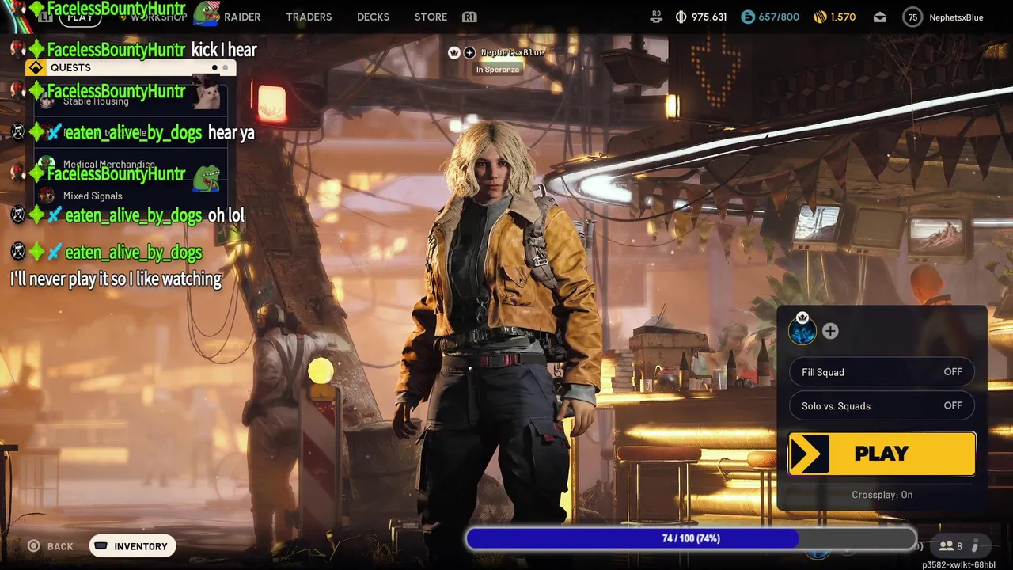Click the NephetsxBlue profile name top right
The width and height of the screenshot is (1013, 570).
pos(956,17)
